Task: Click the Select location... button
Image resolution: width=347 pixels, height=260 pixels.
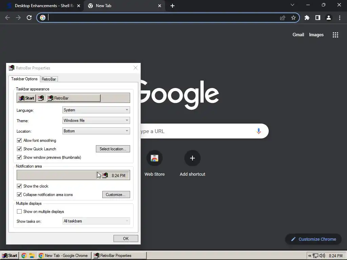Action: [113, 149]
